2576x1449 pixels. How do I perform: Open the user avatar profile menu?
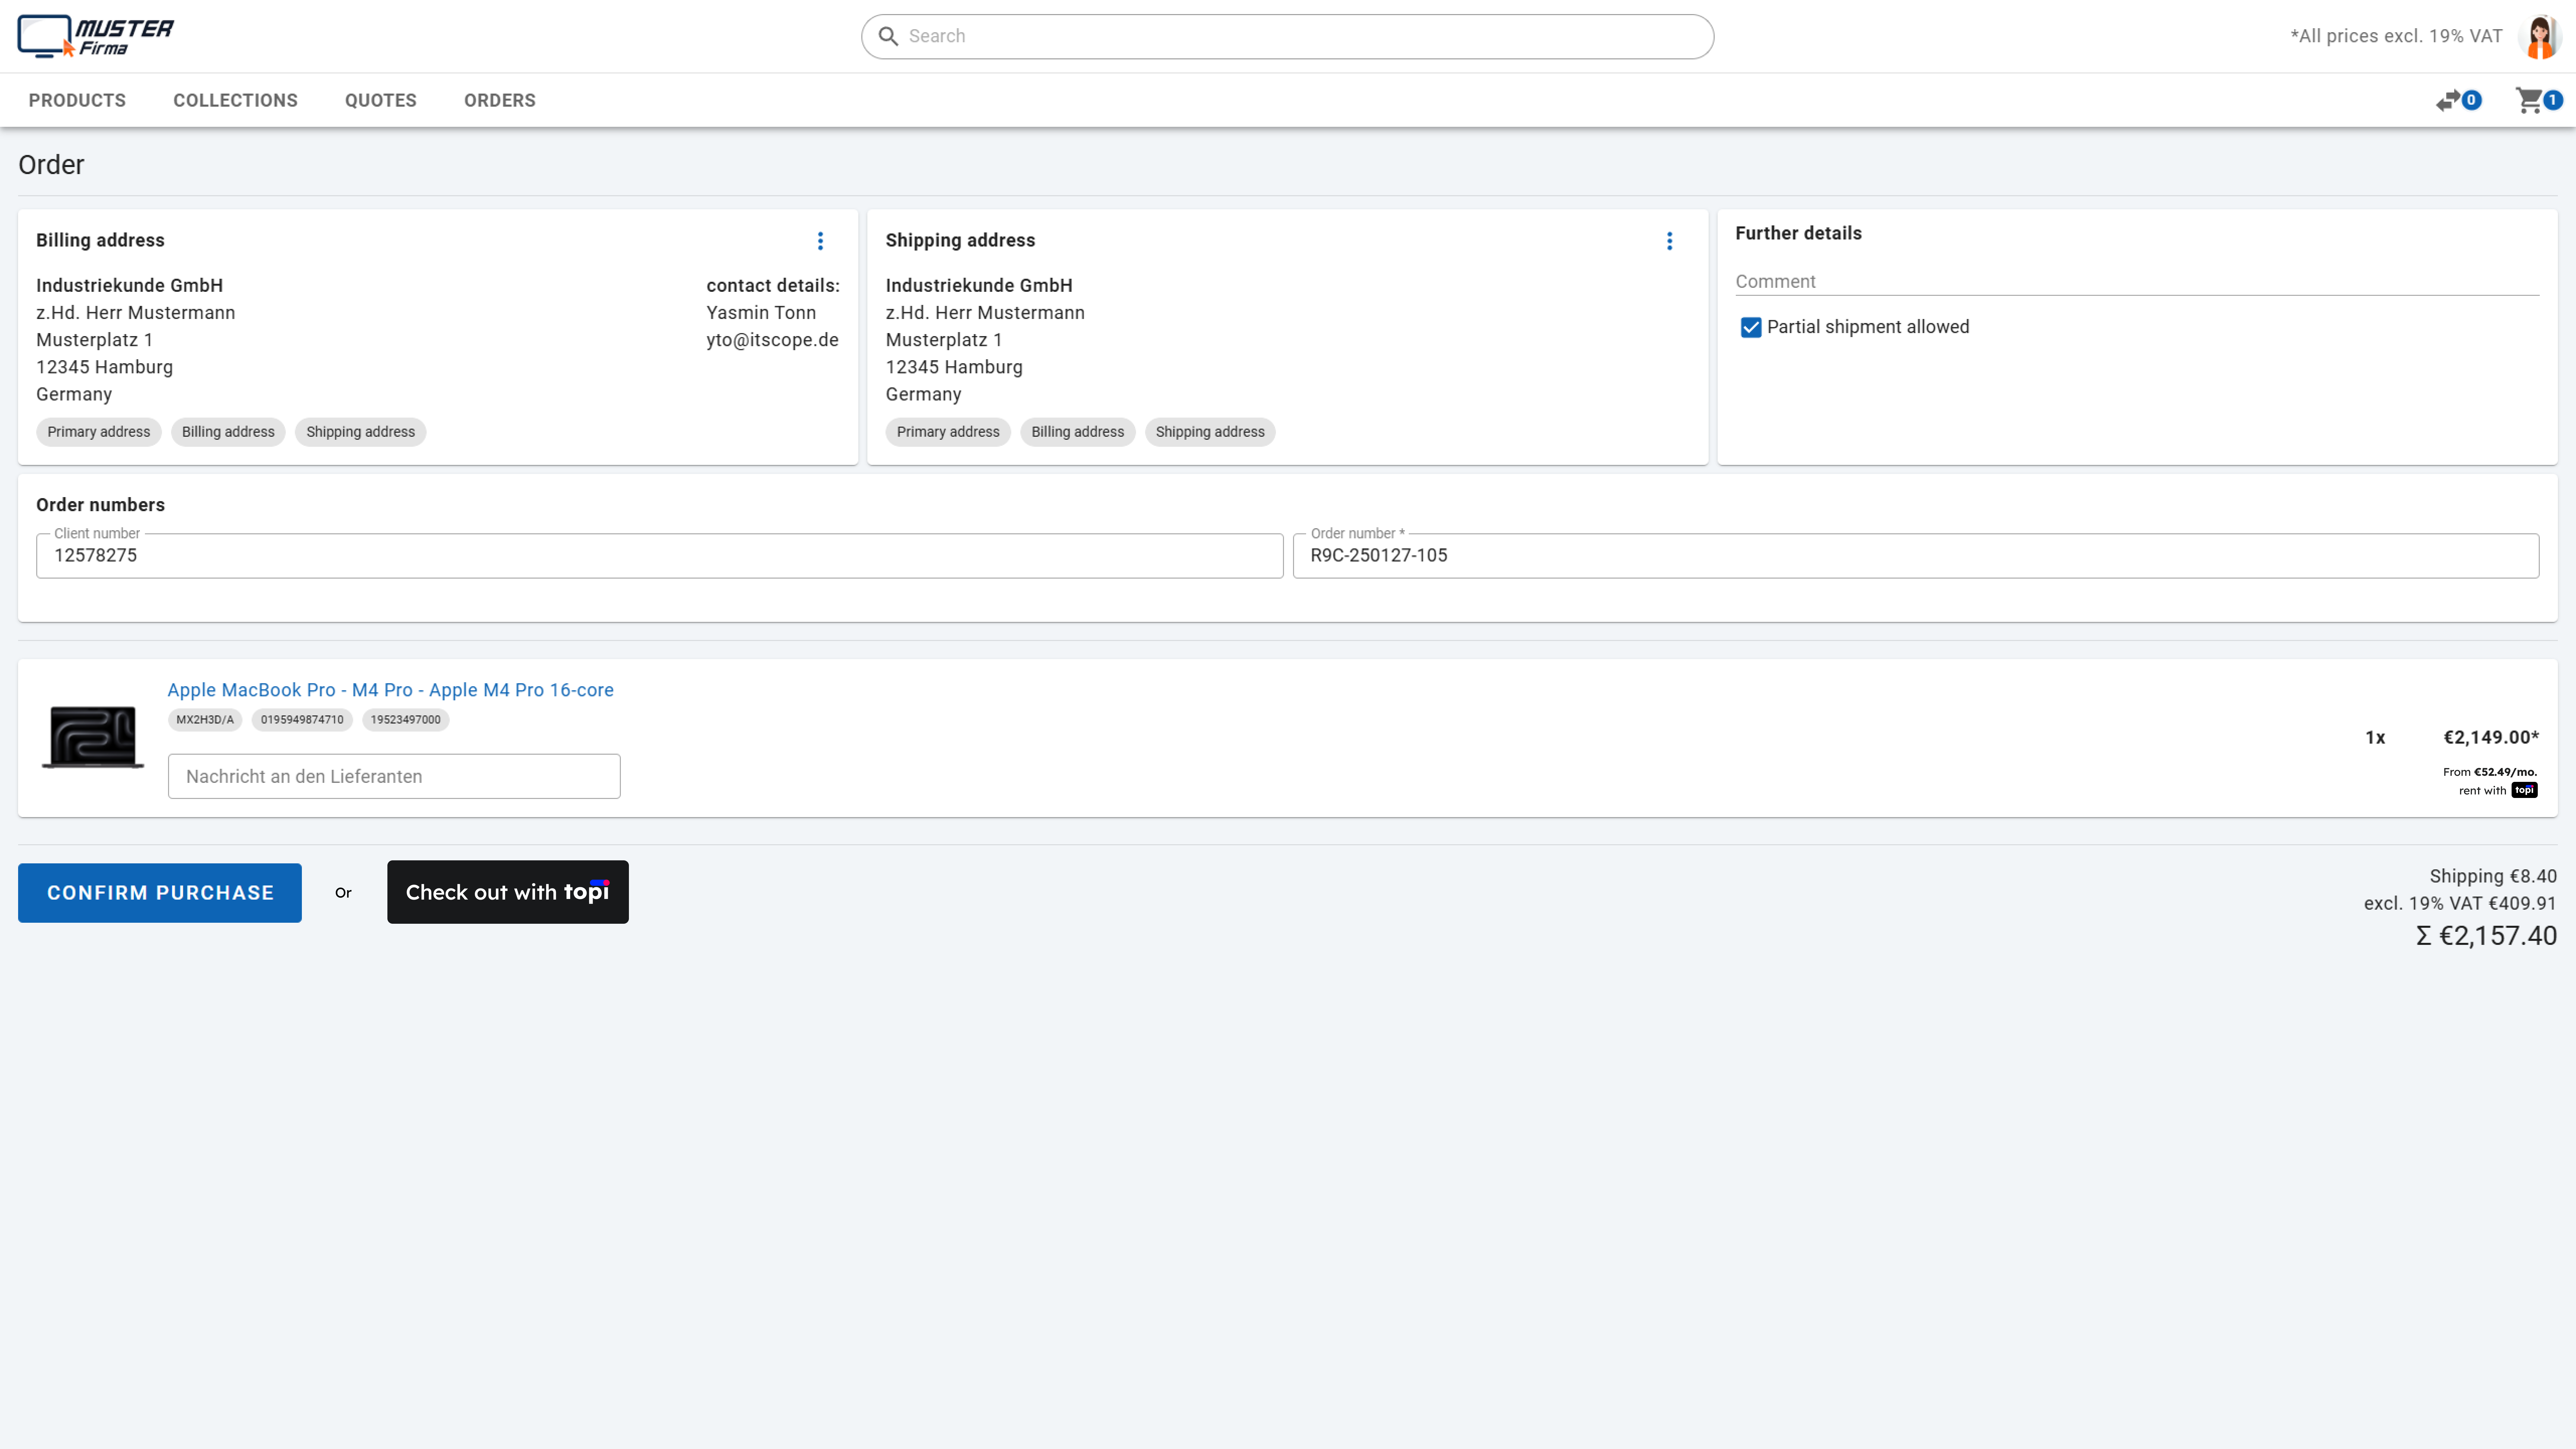click(2540, 37)
